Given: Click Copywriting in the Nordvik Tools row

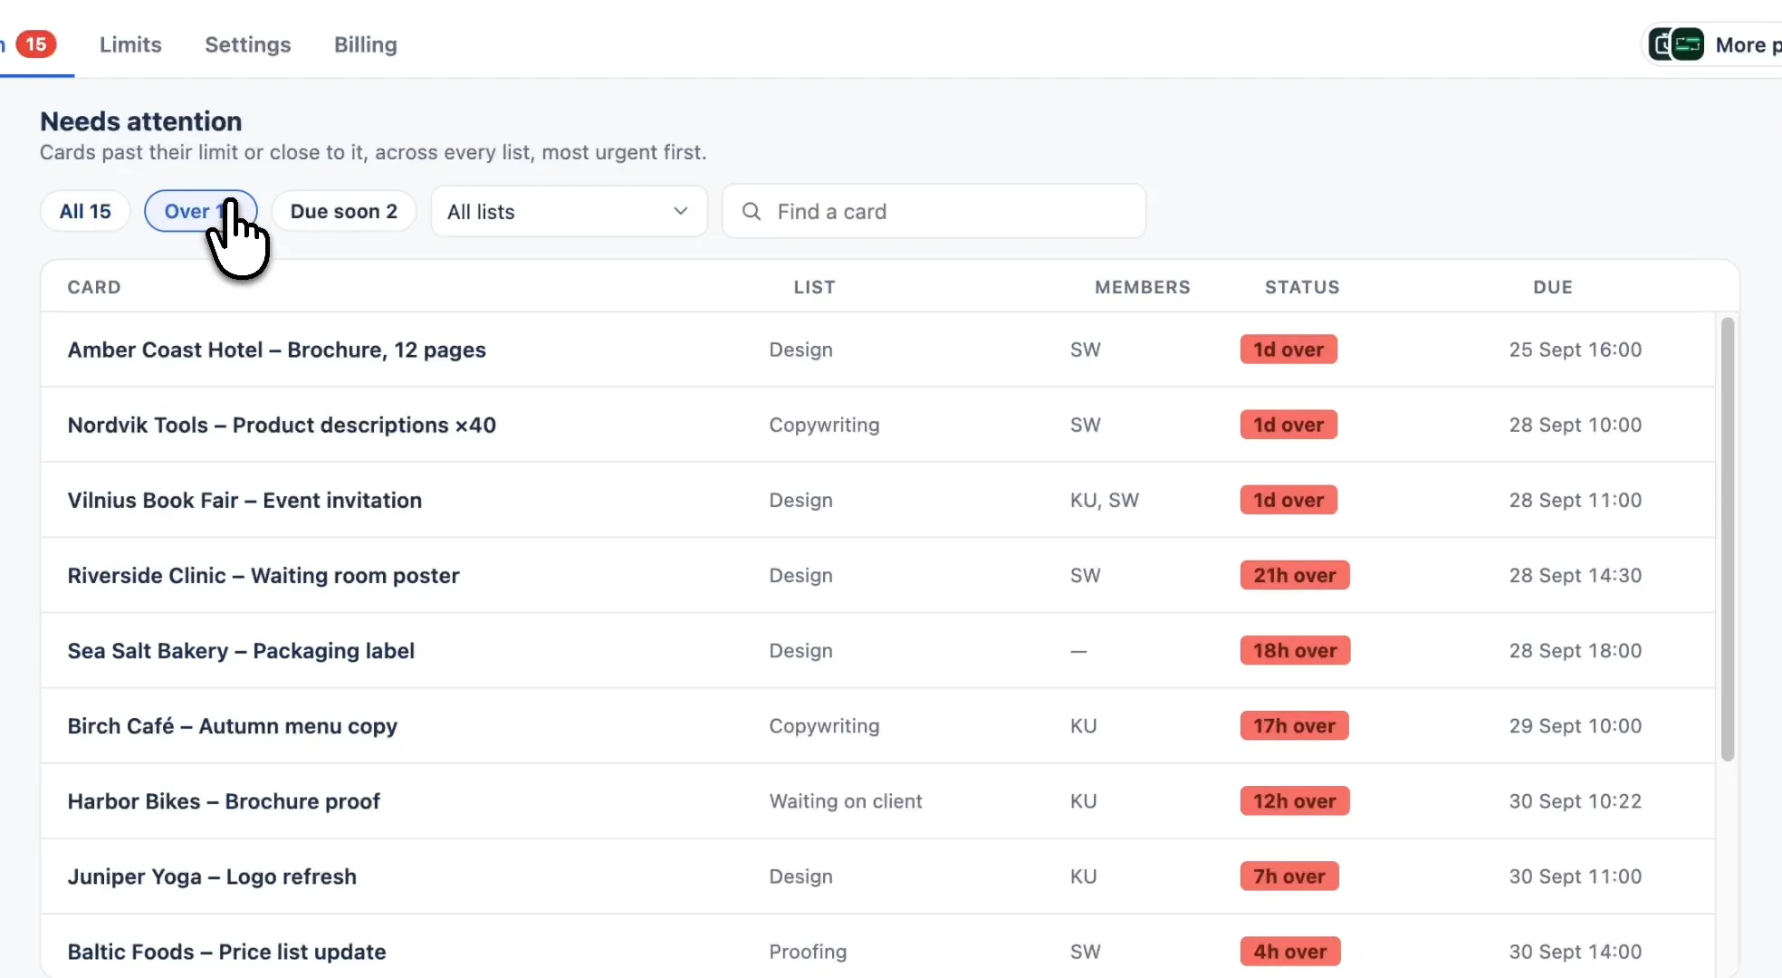Looking at the screenshot, I should (x=824, y=425).
